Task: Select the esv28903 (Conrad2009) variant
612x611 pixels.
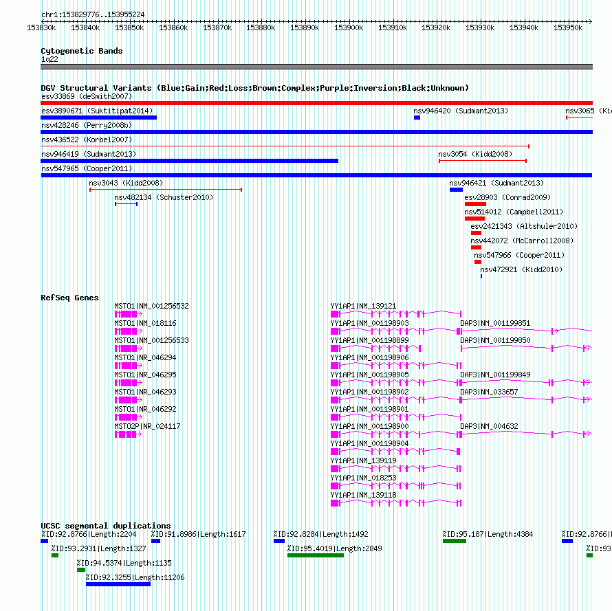Action: 507,197
